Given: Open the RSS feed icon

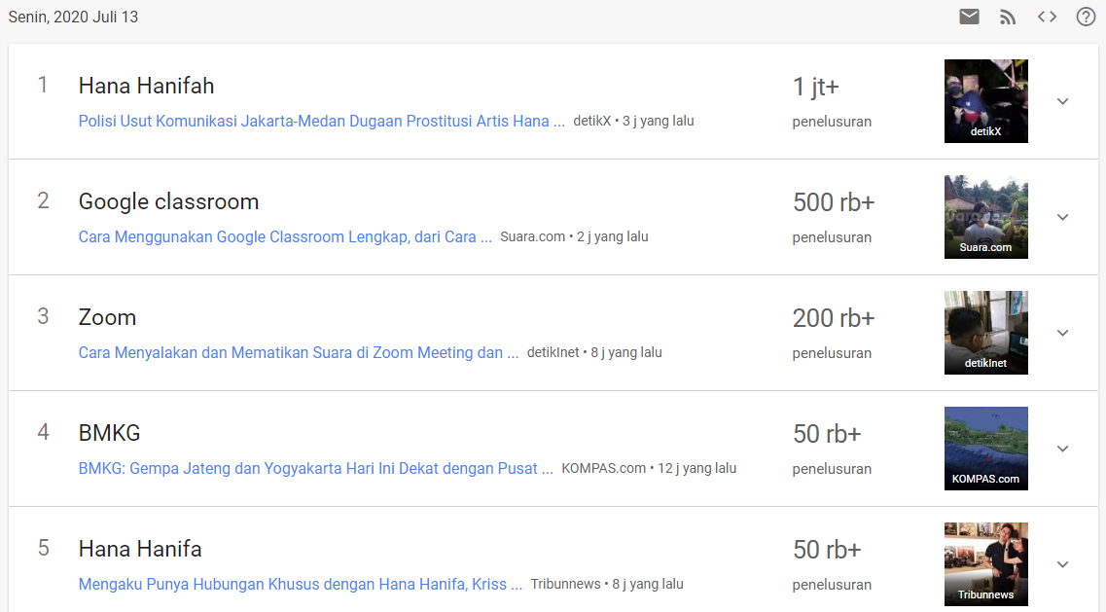Looking at the screenshot, I should [x=1008, y=17].
